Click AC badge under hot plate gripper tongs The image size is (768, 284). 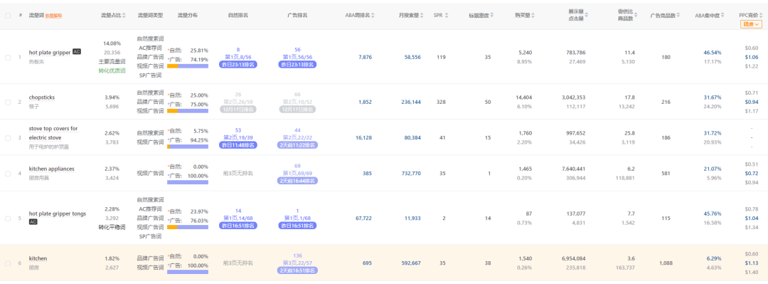pyautogui.click(x=33, y=221)
